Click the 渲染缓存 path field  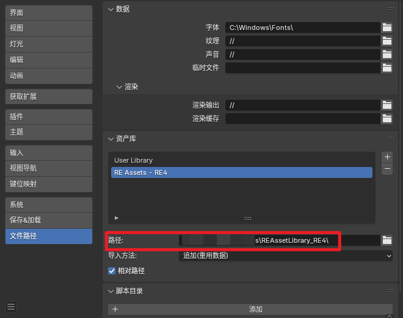click(x=303, y=119)
